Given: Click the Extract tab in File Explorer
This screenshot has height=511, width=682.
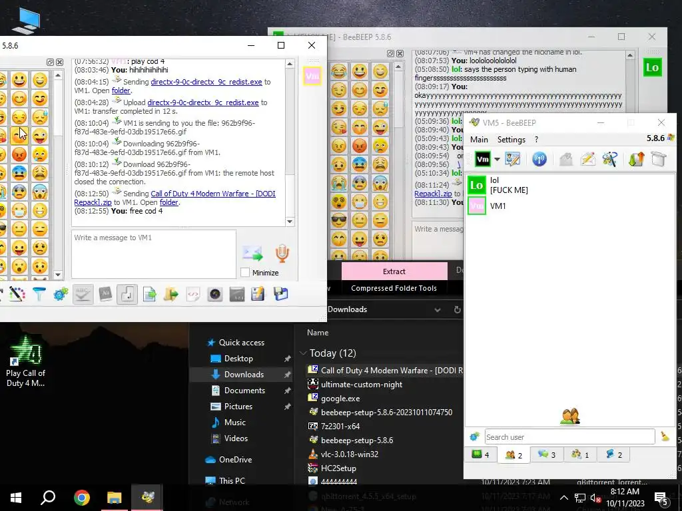Looking at the screenshot, I should pos(394,271).
